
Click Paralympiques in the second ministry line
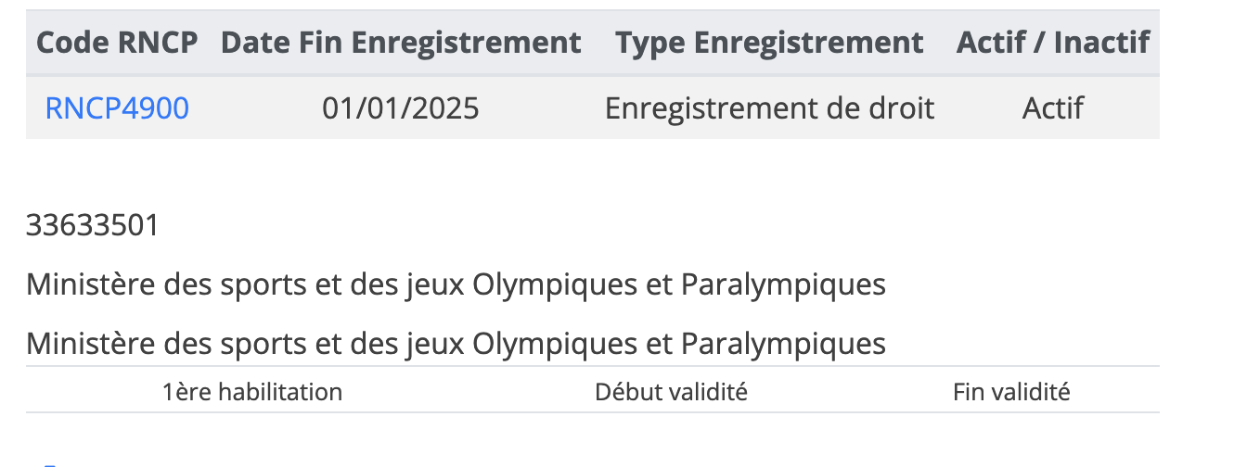click(783, 345)
